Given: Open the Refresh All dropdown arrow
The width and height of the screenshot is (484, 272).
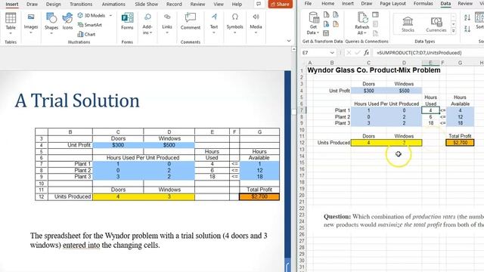Looking at the screenshot, I should (x=365, y=33).
